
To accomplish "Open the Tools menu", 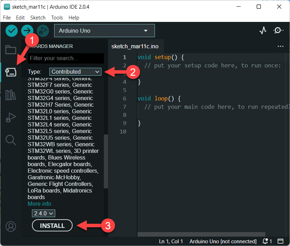I will tap(57, 18).
